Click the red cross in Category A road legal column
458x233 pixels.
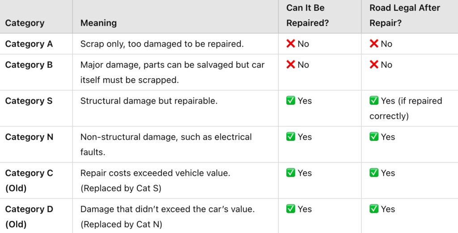pos(374,44)
